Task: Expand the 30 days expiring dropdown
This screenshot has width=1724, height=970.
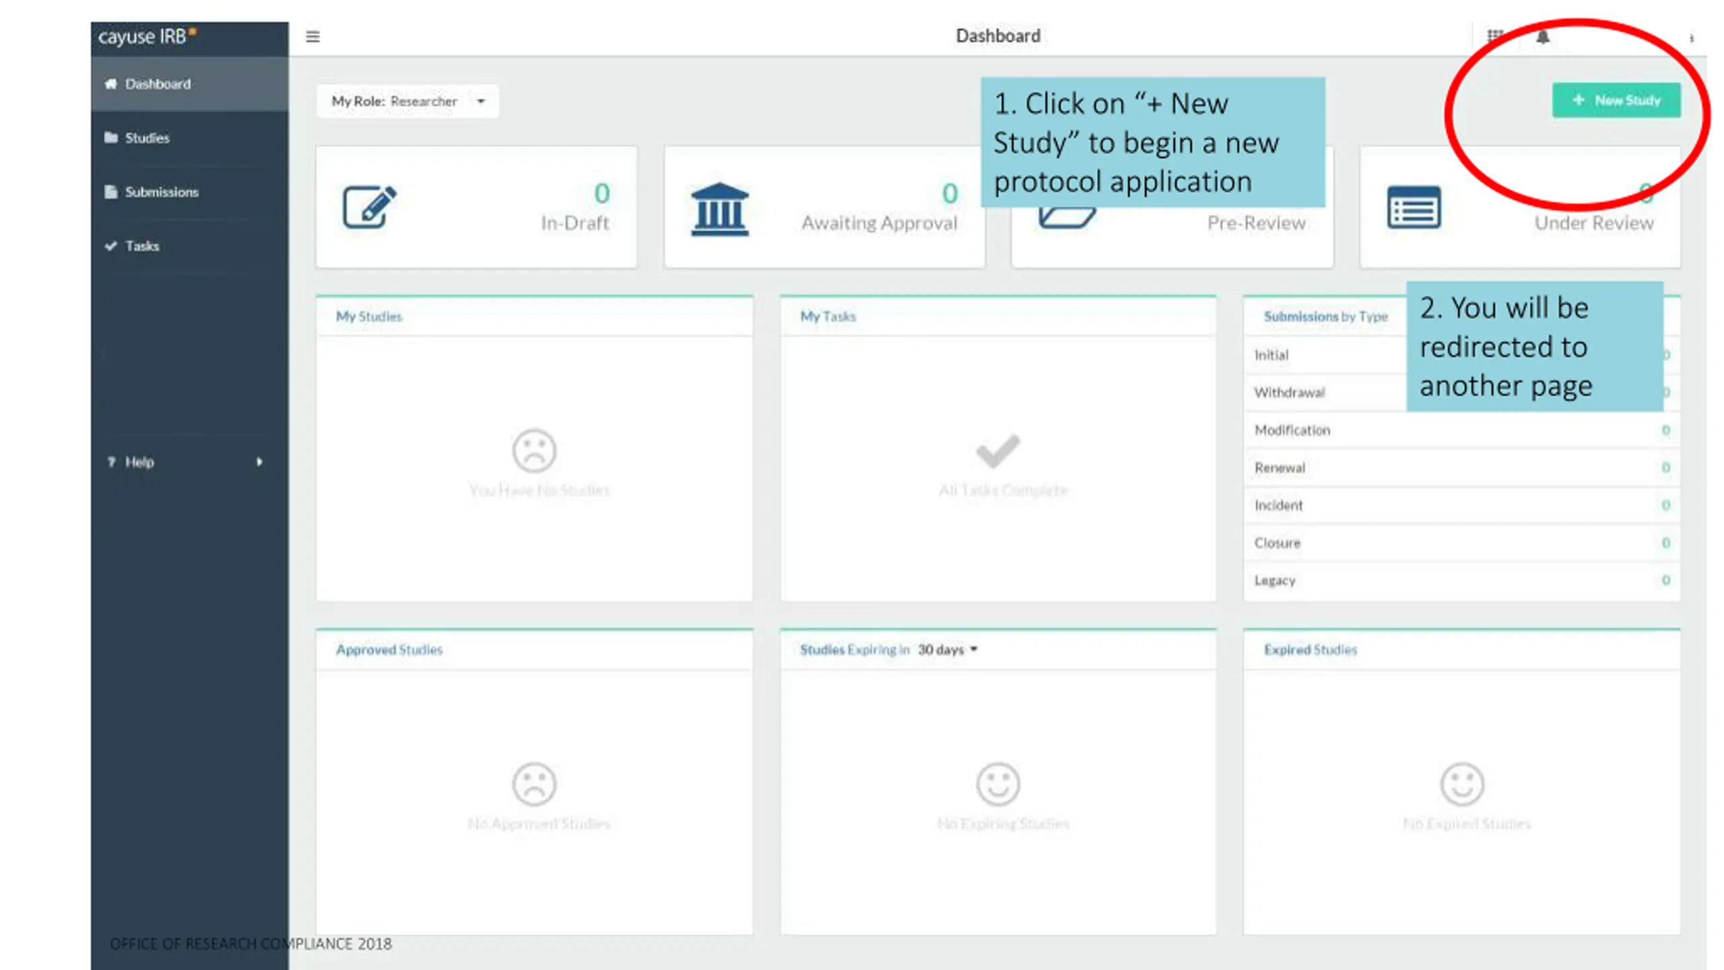Action: (x=948, y=650)
